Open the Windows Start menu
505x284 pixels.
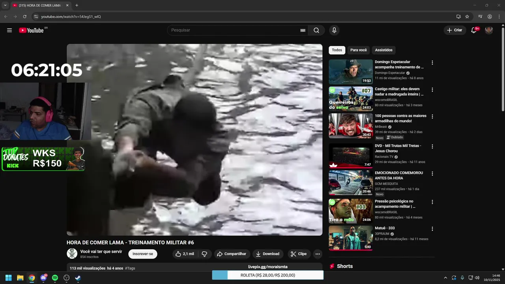click(8, 278)
